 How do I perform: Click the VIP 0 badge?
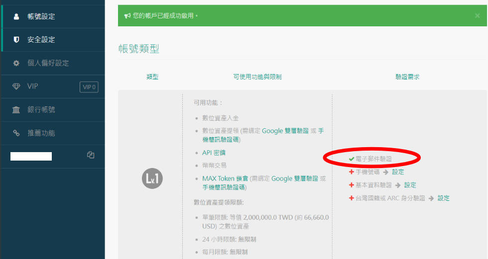coord(89,87)
